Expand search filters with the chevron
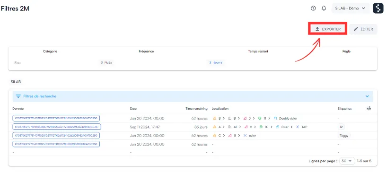This screenshot has height=173, width=386. 367,96
